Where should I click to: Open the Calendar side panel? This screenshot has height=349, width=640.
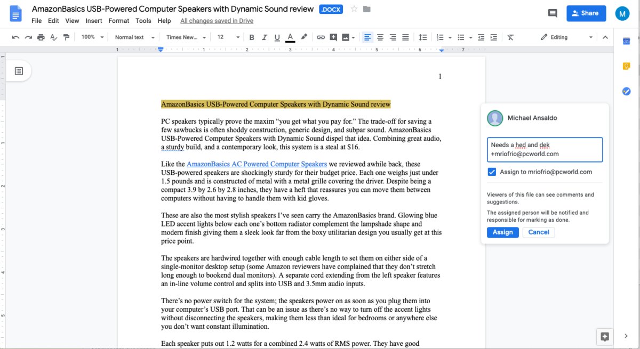click(627, 42)
